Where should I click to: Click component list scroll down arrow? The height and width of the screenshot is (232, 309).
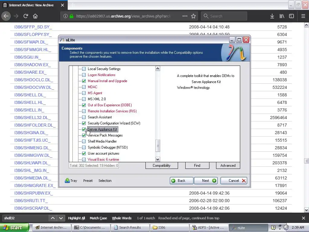(x=158, y=159)
